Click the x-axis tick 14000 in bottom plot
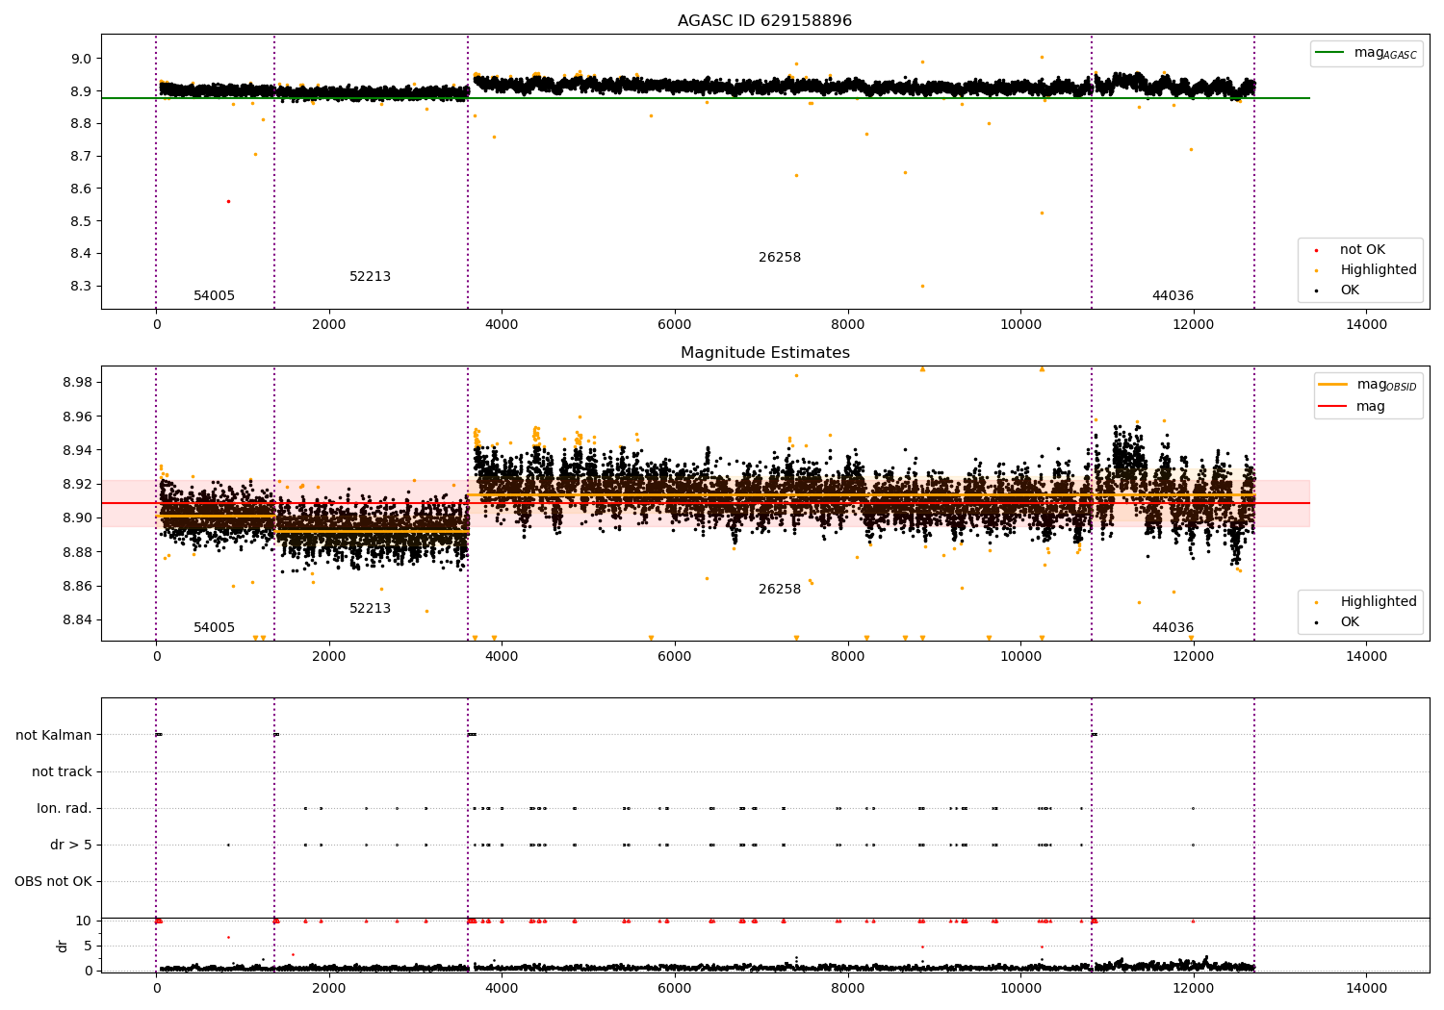This screenshot has width=1444, height=1010. [x=1366, y=988]
